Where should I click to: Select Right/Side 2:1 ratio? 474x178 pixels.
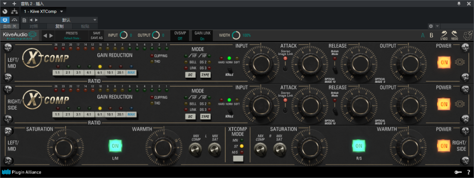(68, 114)
